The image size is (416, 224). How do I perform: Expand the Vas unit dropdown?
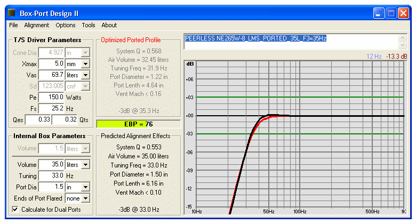point(85,75)
